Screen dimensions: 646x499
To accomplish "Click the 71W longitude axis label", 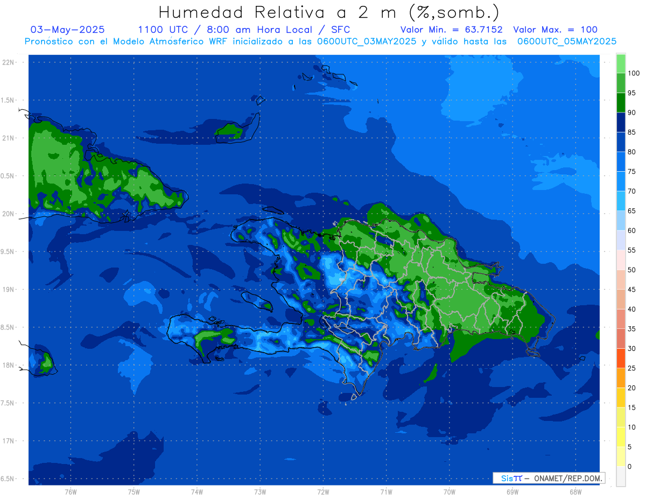I will (386, 492).
